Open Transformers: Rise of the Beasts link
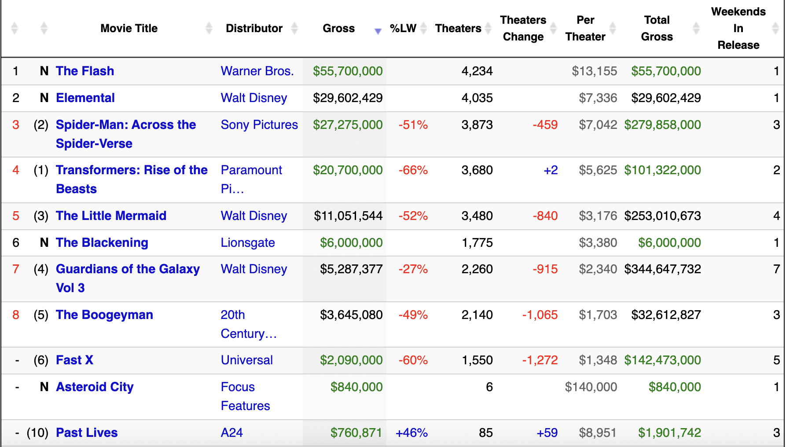 (132, 180)
